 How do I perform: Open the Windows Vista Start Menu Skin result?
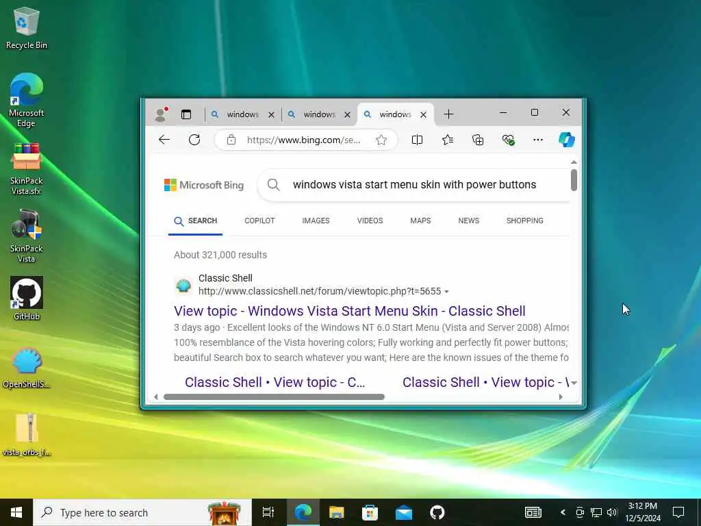pyautogui.click(x=350, y=311)
